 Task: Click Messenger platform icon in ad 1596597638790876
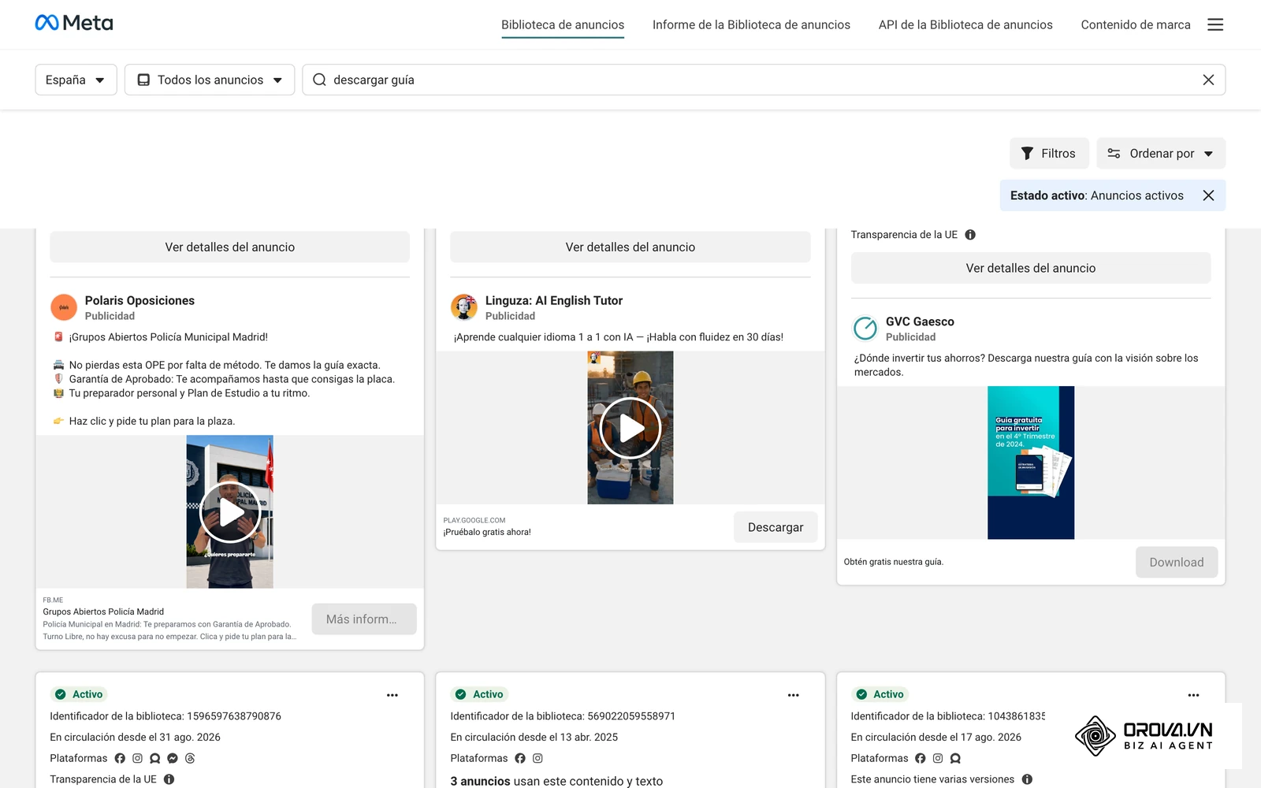coord(173,758)
